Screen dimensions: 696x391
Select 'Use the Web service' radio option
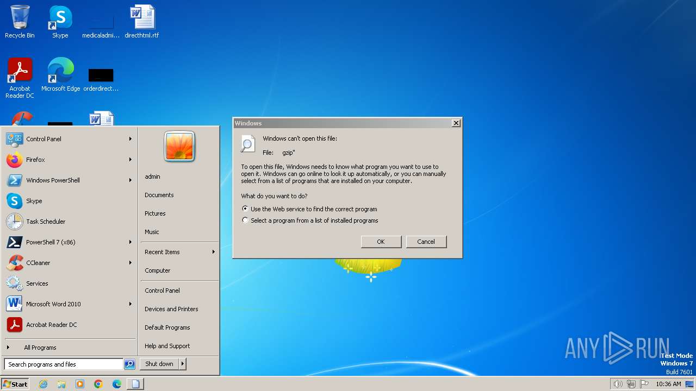tap(245, 209)
